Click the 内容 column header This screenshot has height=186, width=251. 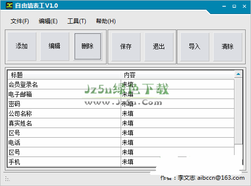coord(177,75)
